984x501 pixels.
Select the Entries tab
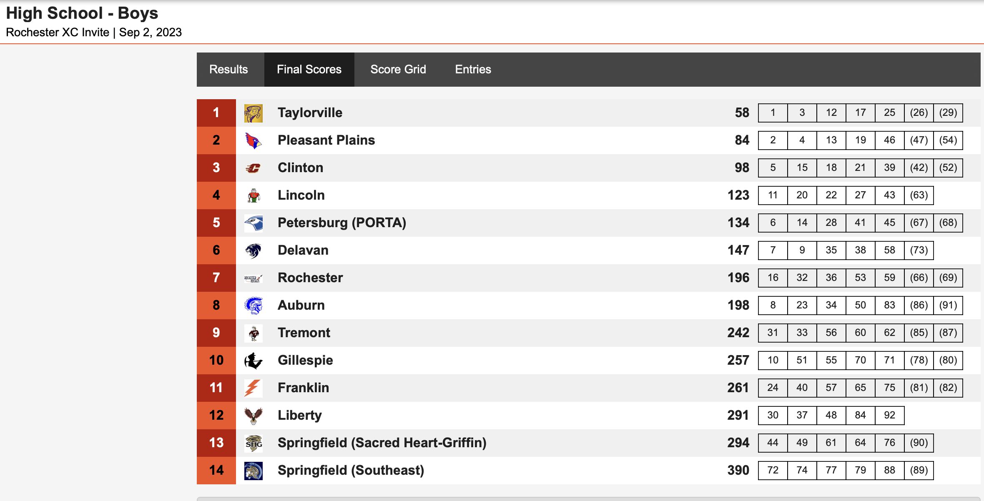coord(473,70)
